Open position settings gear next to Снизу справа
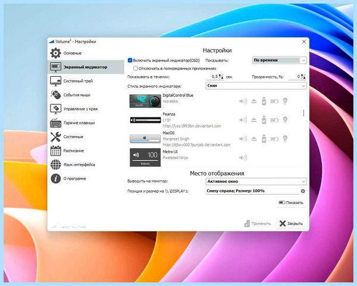The width and height of the screenshot is (357, 286). (303, 191)
